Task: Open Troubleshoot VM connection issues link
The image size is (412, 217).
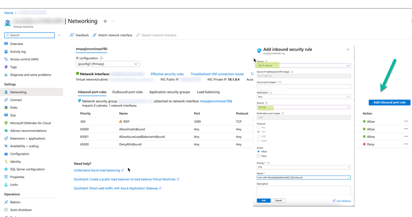Action: tap(217, 74)
